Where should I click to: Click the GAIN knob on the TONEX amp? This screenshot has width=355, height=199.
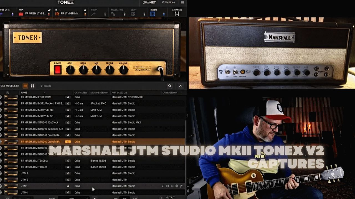coord(70,70)
